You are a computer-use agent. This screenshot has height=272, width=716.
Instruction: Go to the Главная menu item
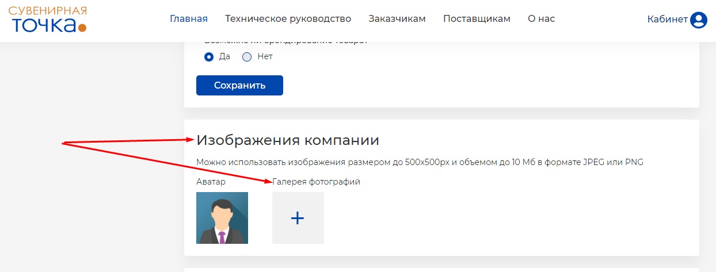pos(188,19)
